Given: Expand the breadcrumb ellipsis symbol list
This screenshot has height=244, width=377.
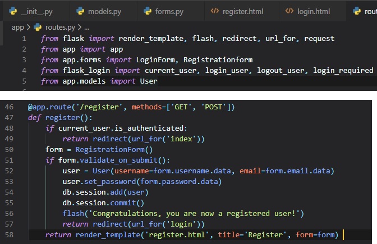Looking at the screenshot, I should 86,27.
